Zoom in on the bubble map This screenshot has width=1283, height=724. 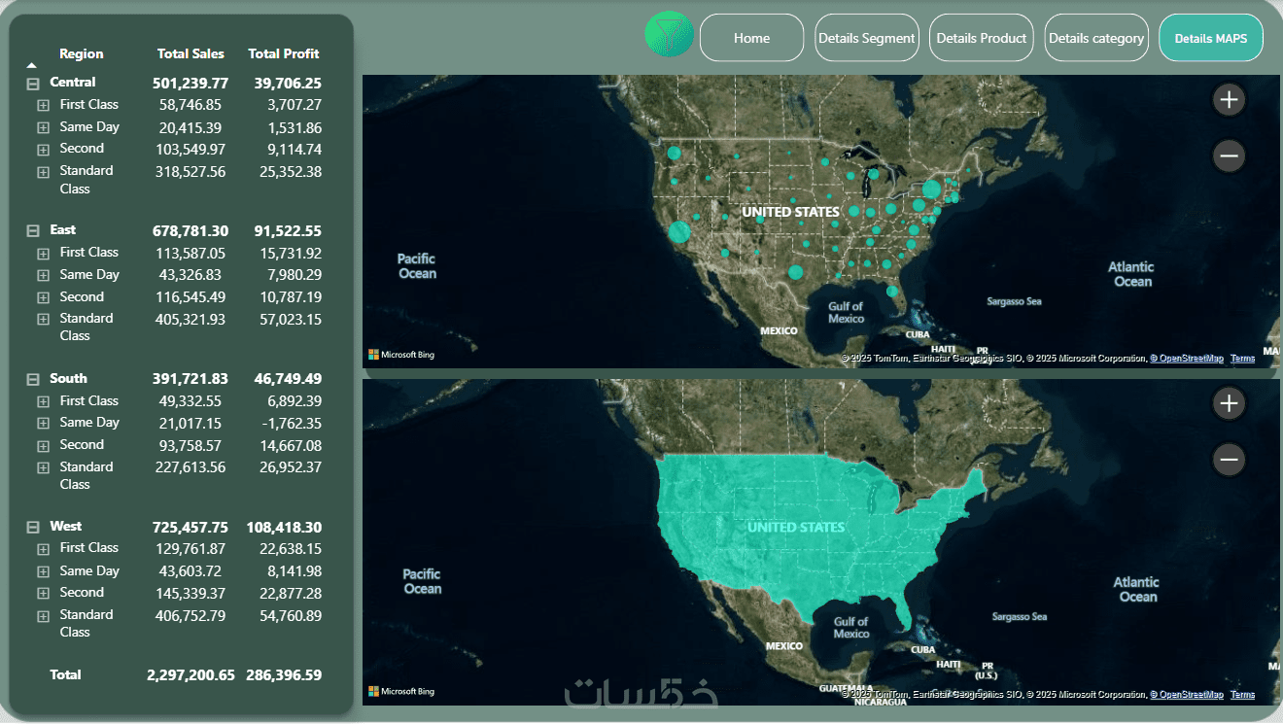[x=1230, y=99]
